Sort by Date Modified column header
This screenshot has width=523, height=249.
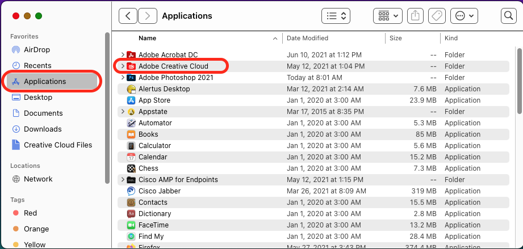pyautogui.click(x=308, y=39)
